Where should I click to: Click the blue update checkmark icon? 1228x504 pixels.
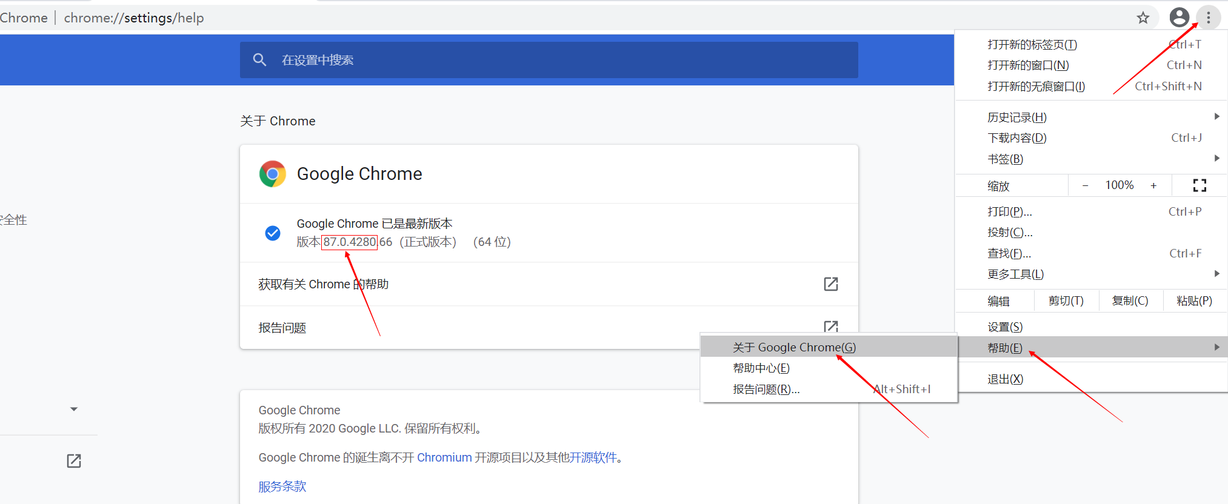pos(273,233)
